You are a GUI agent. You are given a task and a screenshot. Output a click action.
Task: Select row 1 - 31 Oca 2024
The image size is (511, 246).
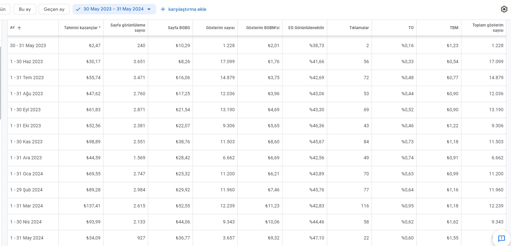(257, 174)
